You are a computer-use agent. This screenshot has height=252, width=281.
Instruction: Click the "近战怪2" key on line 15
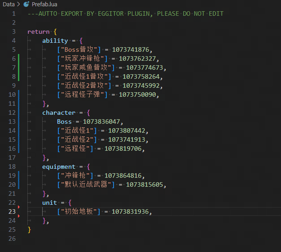coord(77,139)
